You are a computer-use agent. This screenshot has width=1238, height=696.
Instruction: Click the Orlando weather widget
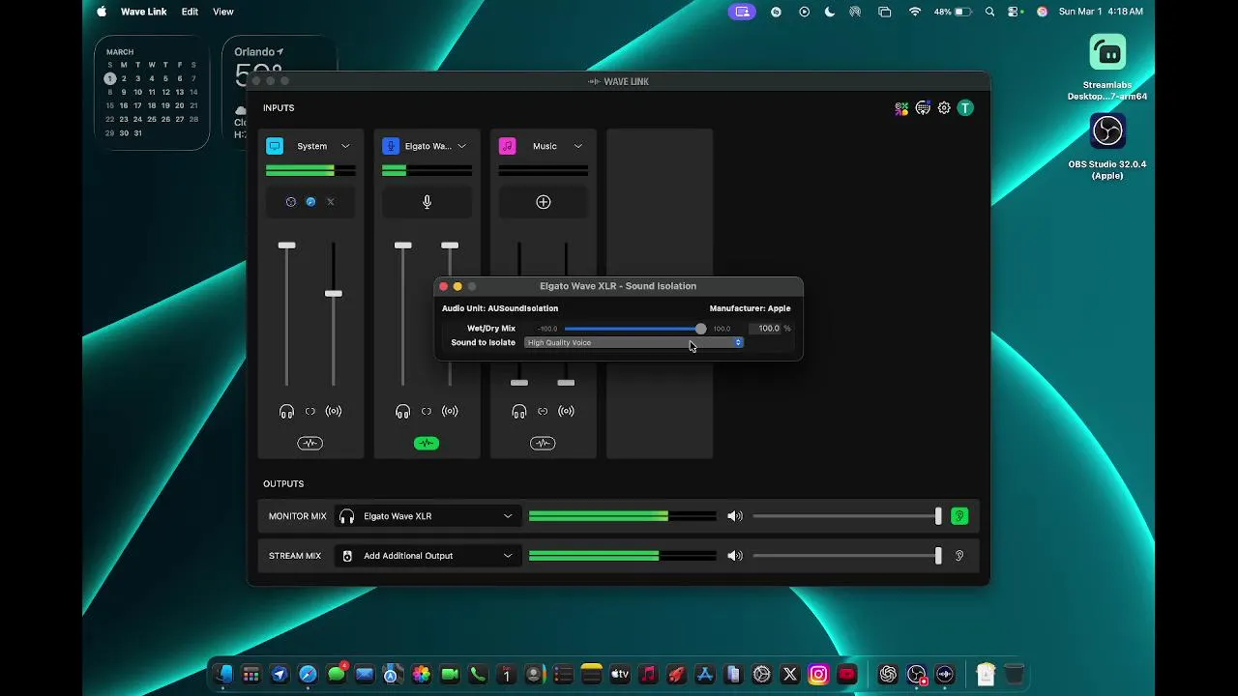pos(280,93)
